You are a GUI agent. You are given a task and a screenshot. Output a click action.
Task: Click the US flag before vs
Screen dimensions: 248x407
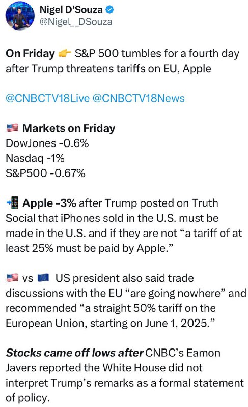click(12, 278)
